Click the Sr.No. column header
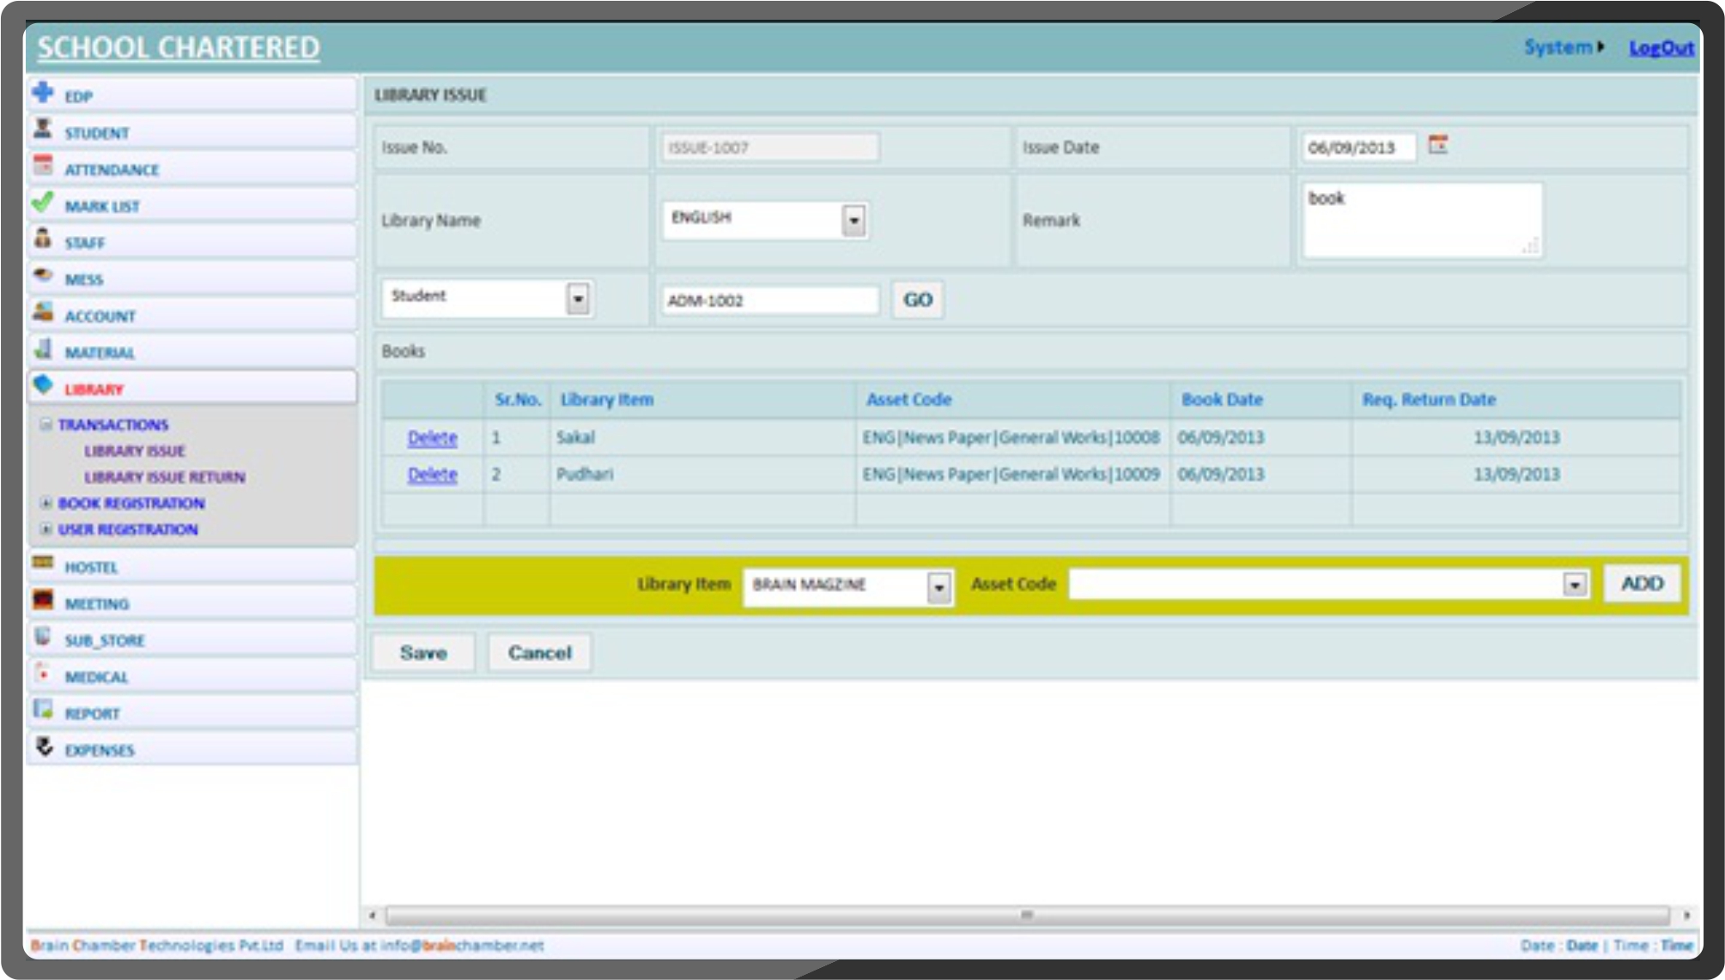Screen dimensions: 1725x980 (x=518, y=400)
